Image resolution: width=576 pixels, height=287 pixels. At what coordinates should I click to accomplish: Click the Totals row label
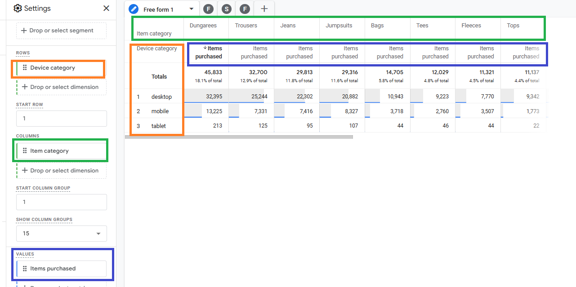(x=159, y=77)
